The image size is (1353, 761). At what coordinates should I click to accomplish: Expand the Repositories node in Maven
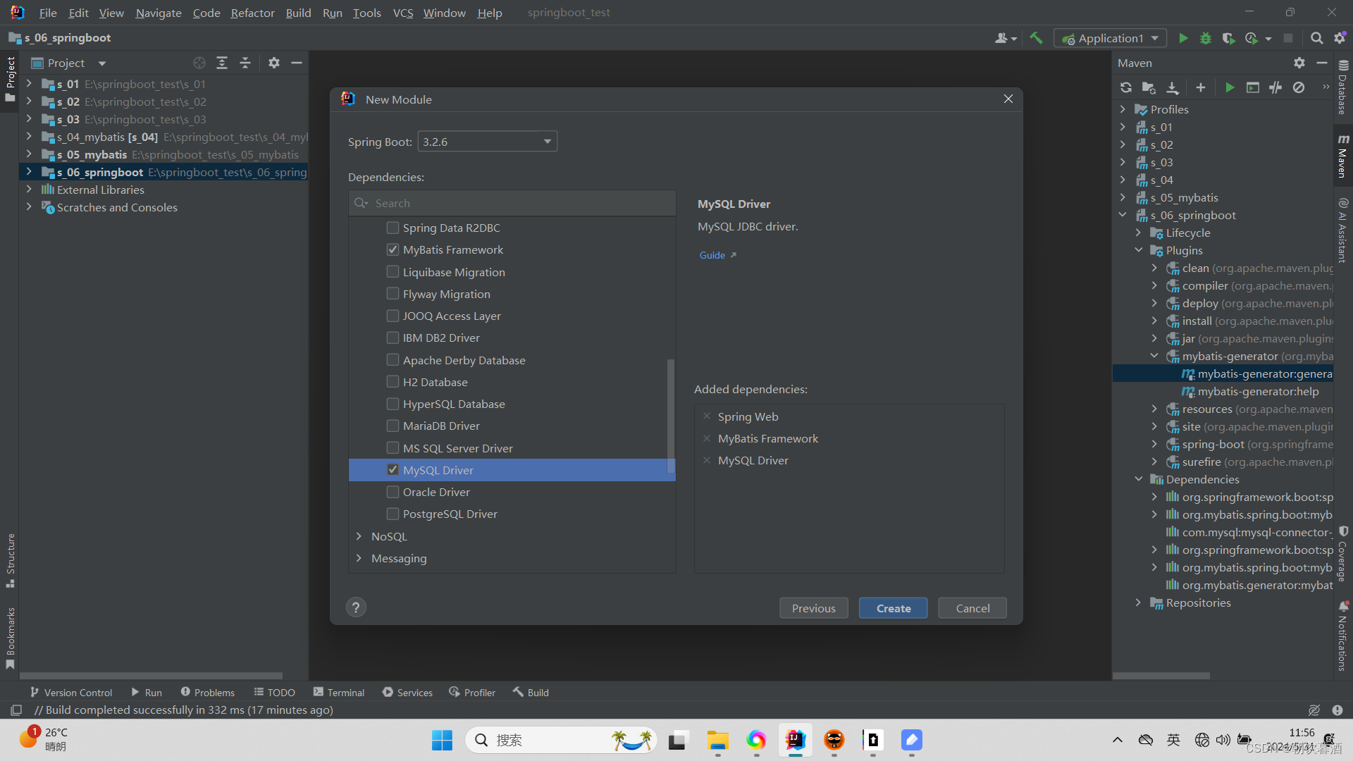coord(1138,602)
